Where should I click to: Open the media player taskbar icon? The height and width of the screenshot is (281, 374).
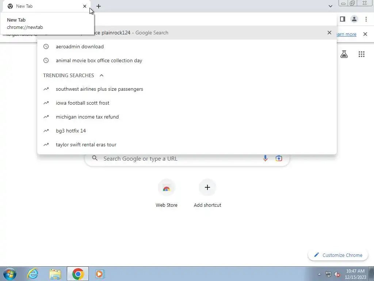click(x=100, y=274)
